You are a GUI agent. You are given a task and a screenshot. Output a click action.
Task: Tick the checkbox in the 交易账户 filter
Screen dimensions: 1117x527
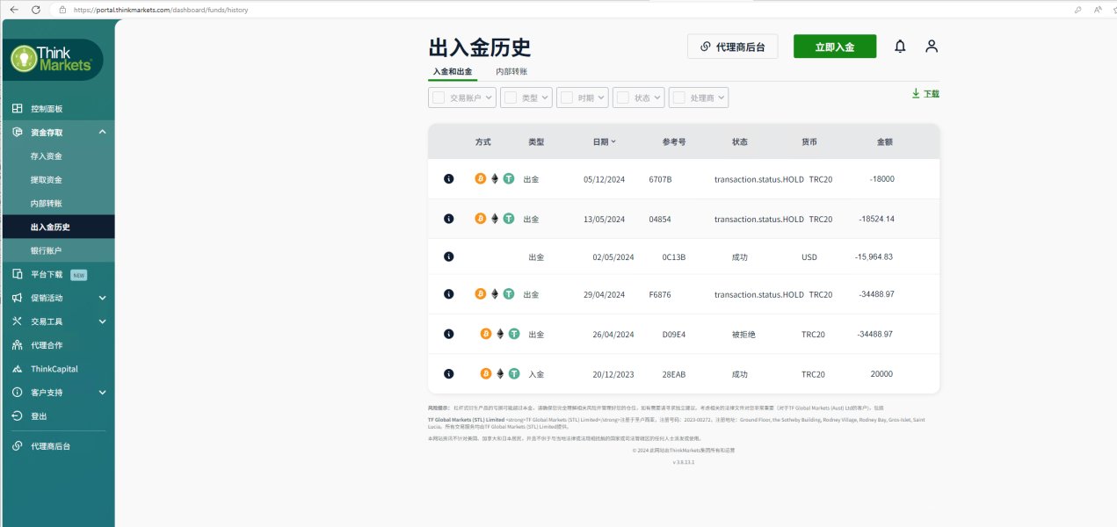pyautogui.click(x=438, y=98)
